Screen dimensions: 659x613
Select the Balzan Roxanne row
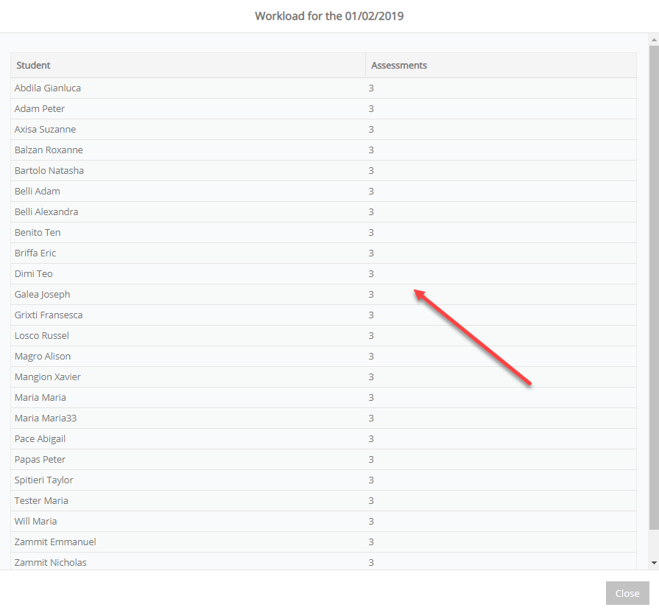(323, 150)
